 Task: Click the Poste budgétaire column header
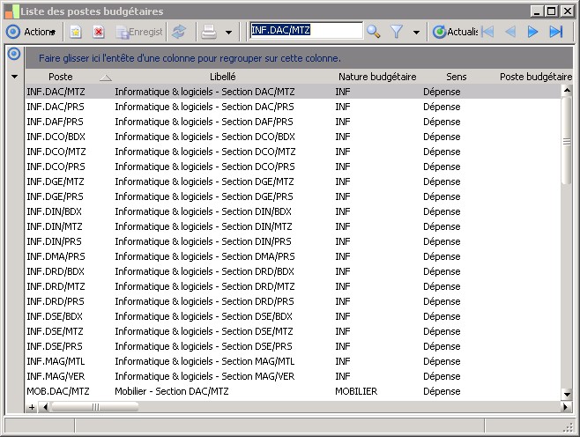pos(536,77)
